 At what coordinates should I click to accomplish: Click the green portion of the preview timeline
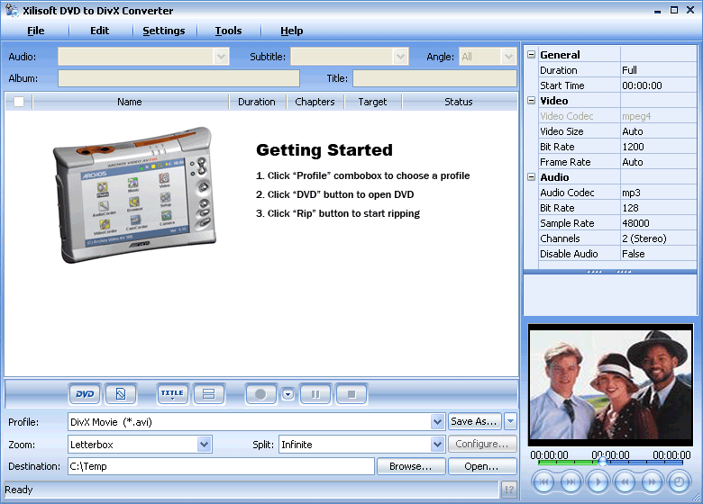tap(569, 462)
